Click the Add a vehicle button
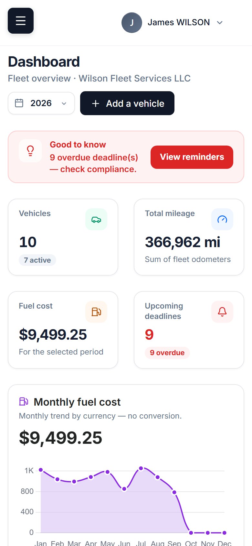Viewport: 252px width, 546px height. coord(127,103)
